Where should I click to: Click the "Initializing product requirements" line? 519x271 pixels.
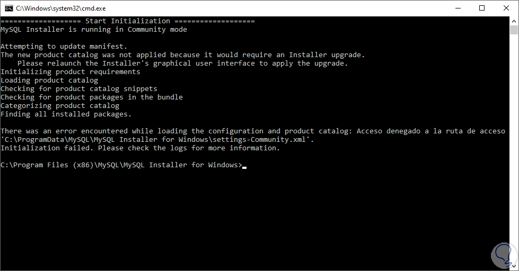click(70, 72)
